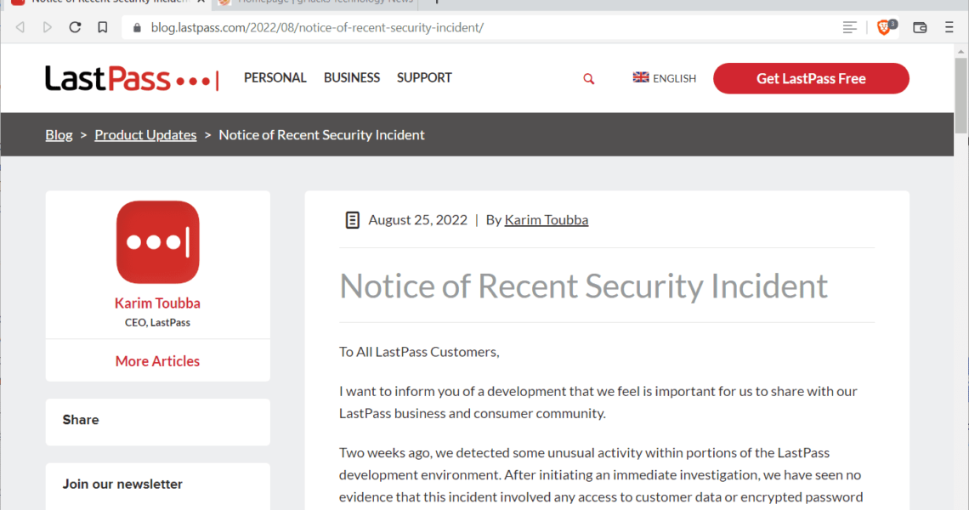Click the LastPass logo in header
Screen dimensions: 969x510
coord(132,79)
